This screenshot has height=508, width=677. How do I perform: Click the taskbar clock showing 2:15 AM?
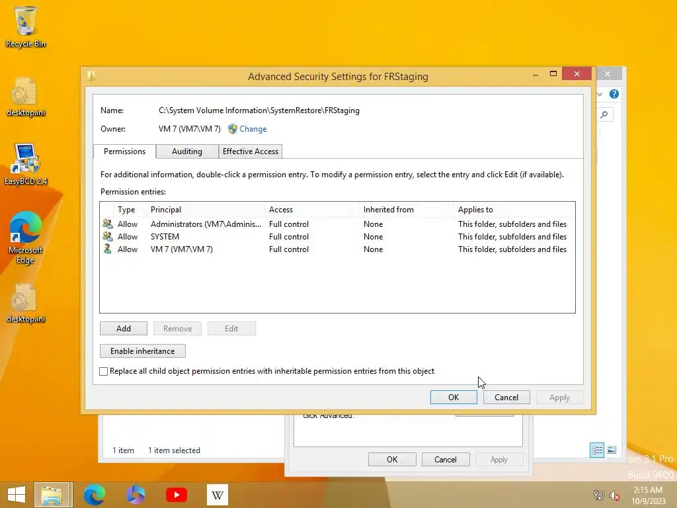pos(648,495)
